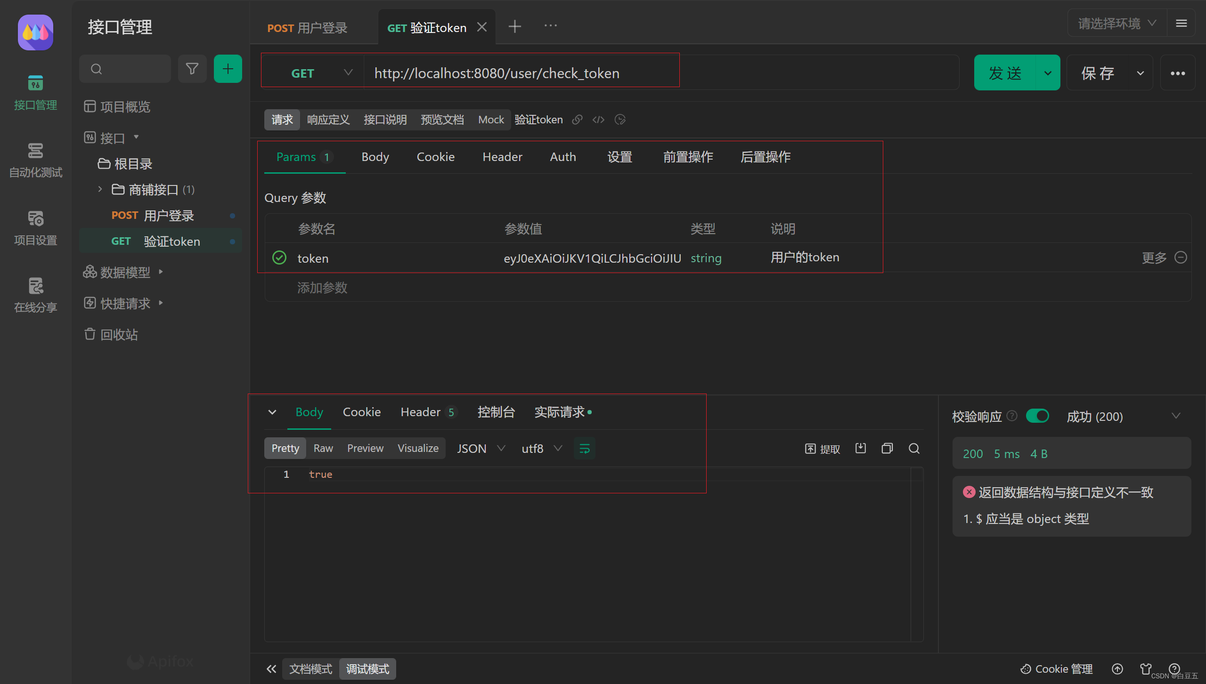Screen dimensions: 1206x684
Task: Uncheck the token parameter enable checkbox
Action: click(x=279, y=258)
